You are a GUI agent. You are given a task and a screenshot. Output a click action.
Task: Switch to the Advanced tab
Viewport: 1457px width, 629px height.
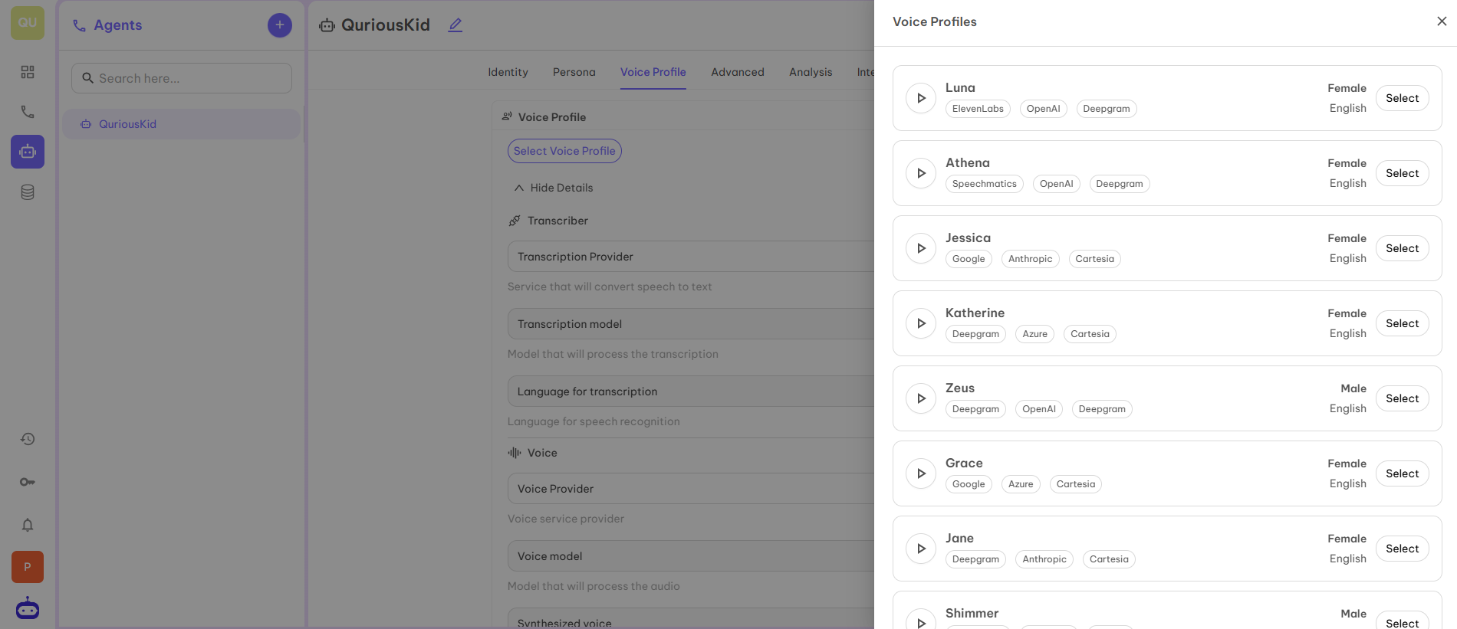coord(737,72)
